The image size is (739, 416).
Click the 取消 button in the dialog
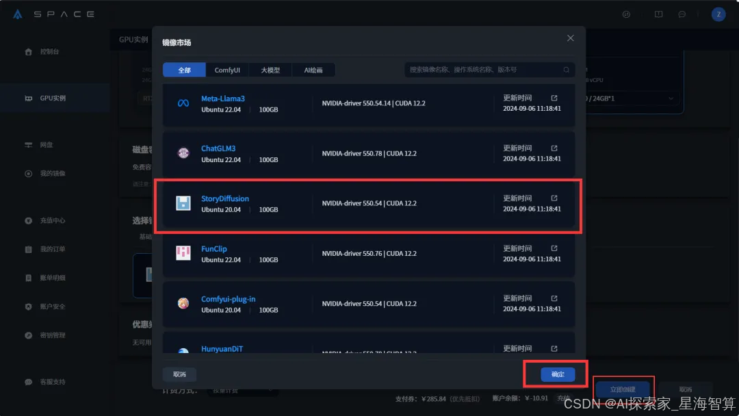[179, 374]
